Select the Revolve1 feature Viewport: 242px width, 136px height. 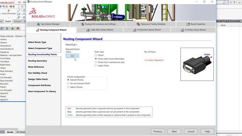tap(4, 84)
